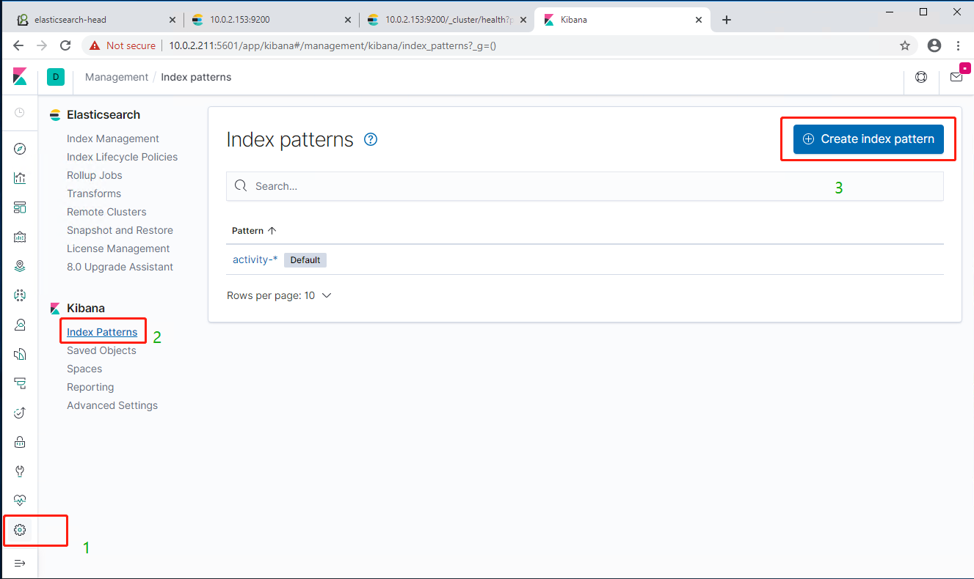The height and width of the screenshot is (579, 974).
Task: Open the activity-* index pattern
Action: tap(255, 259)
